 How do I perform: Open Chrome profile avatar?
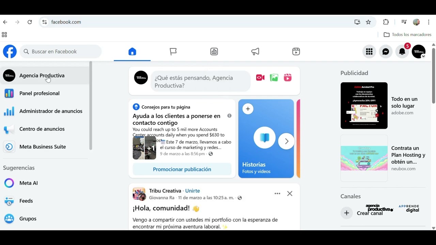point(416,22)
